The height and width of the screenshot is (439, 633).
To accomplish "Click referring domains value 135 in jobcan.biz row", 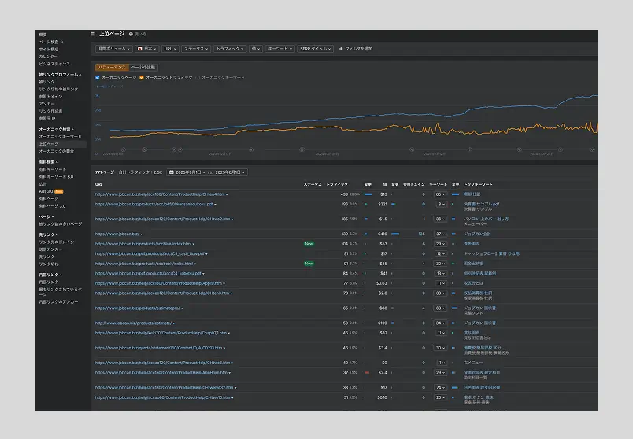I will point(421,234).
